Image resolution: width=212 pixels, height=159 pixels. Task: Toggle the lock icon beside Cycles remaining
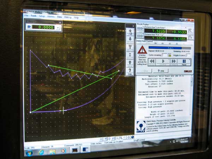coord(170,55)
